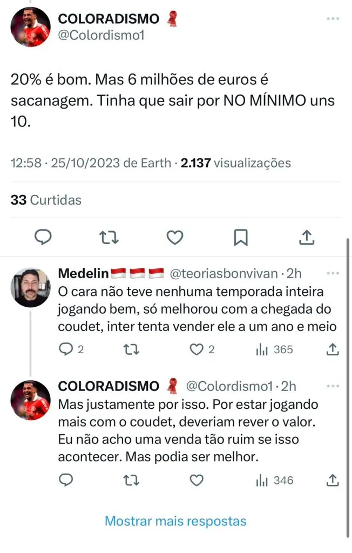The width and height of the screenshot is (352, 553).
Task: Like Medelin's reply with 2 likes
Action: [197, 349]
